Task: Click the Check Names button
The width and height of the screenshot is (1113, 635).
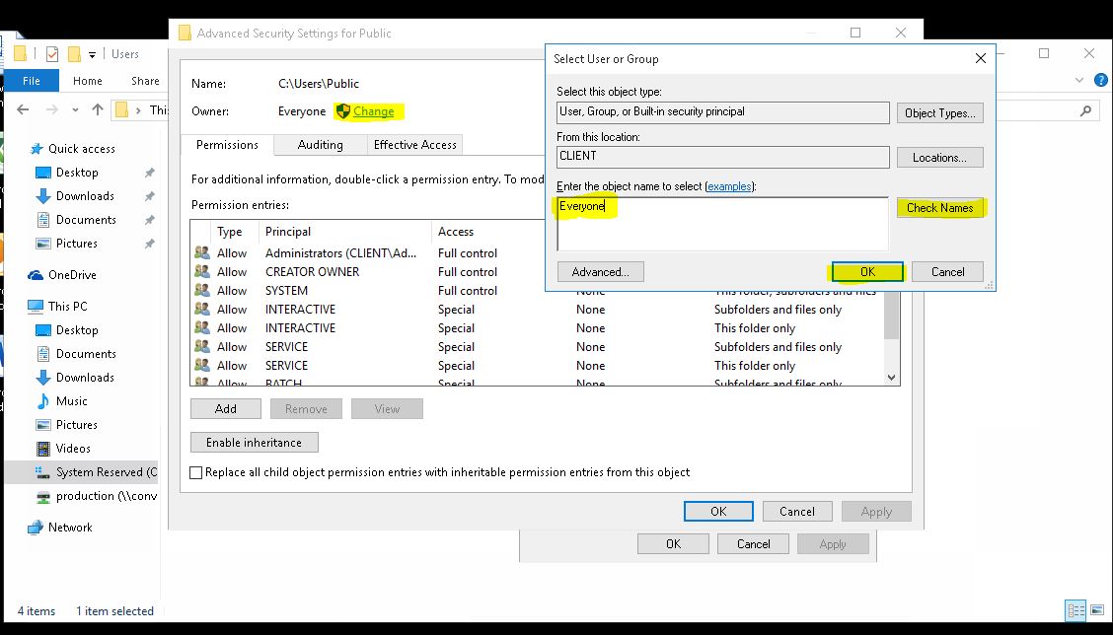Action: pyautogui.click(x=939, y=208)
